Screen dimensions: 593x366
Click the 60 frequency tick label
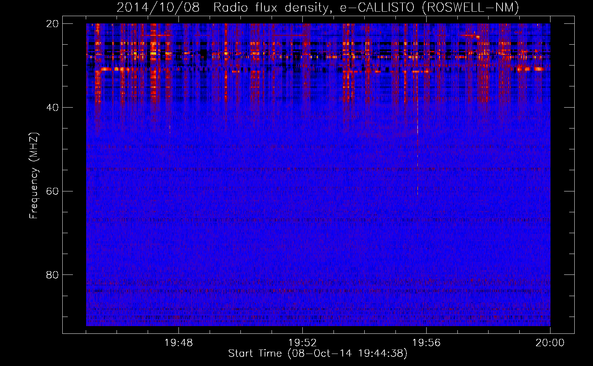coord(52,191)
